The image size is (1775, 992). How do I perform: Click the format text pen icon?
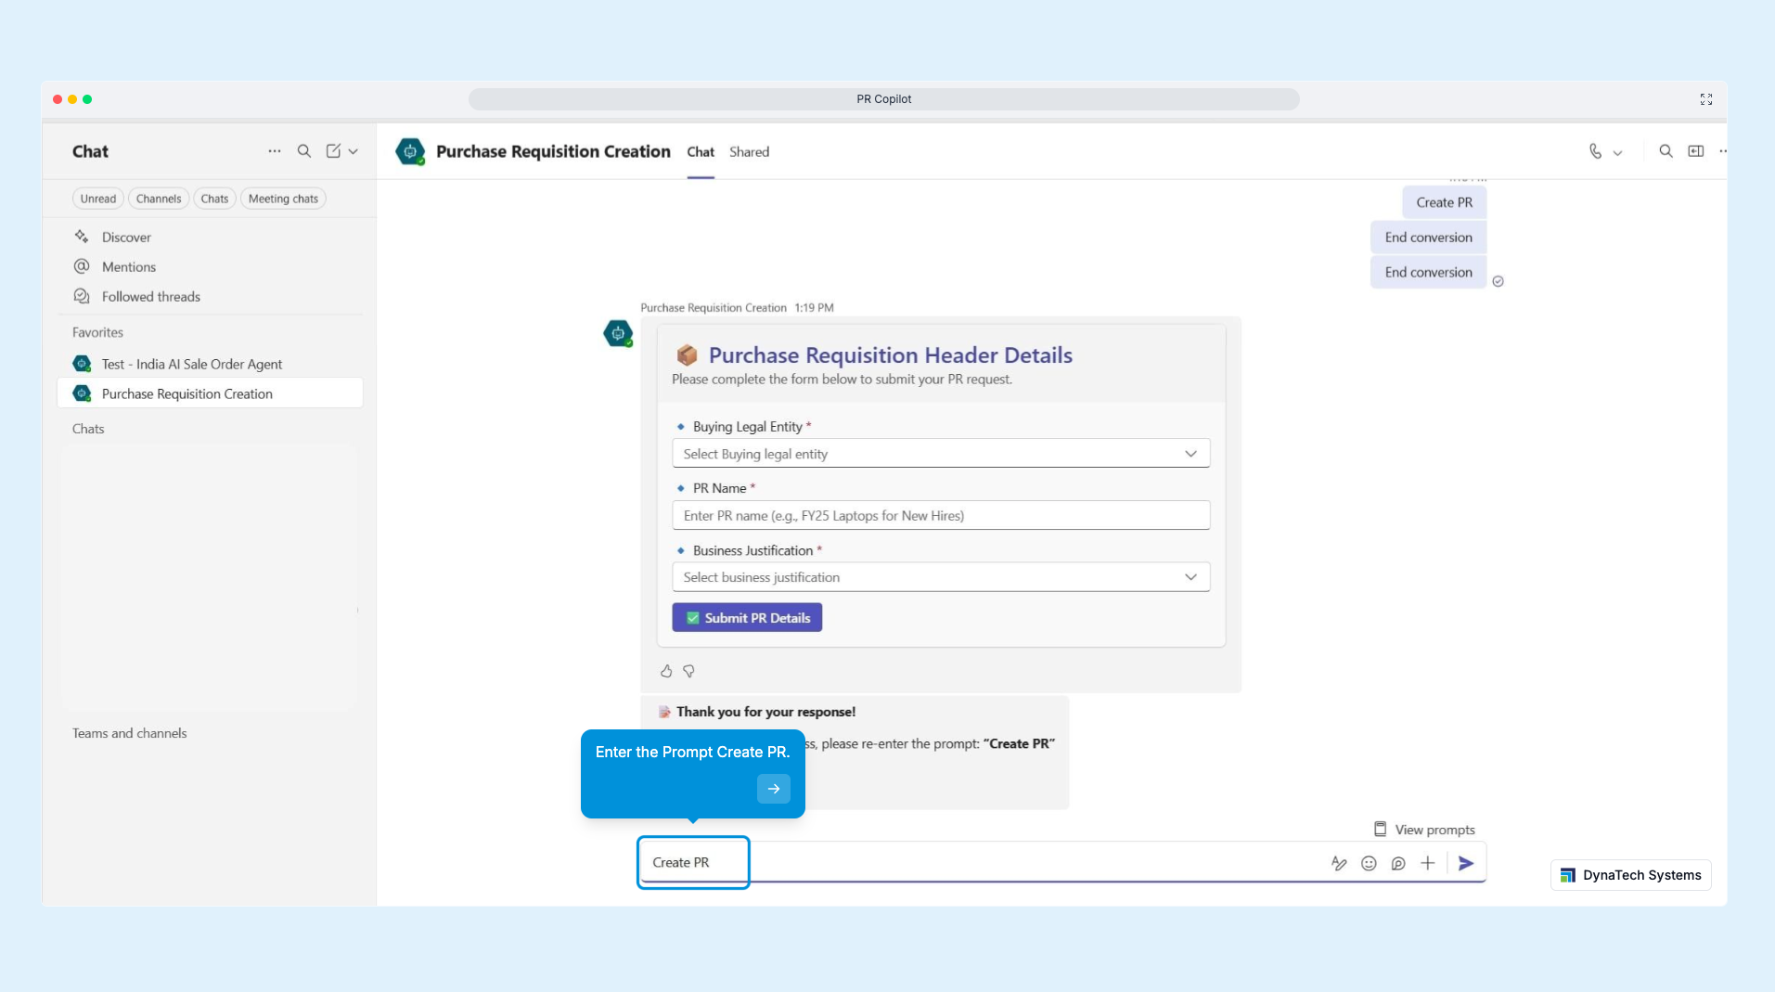pos(1339,863)
